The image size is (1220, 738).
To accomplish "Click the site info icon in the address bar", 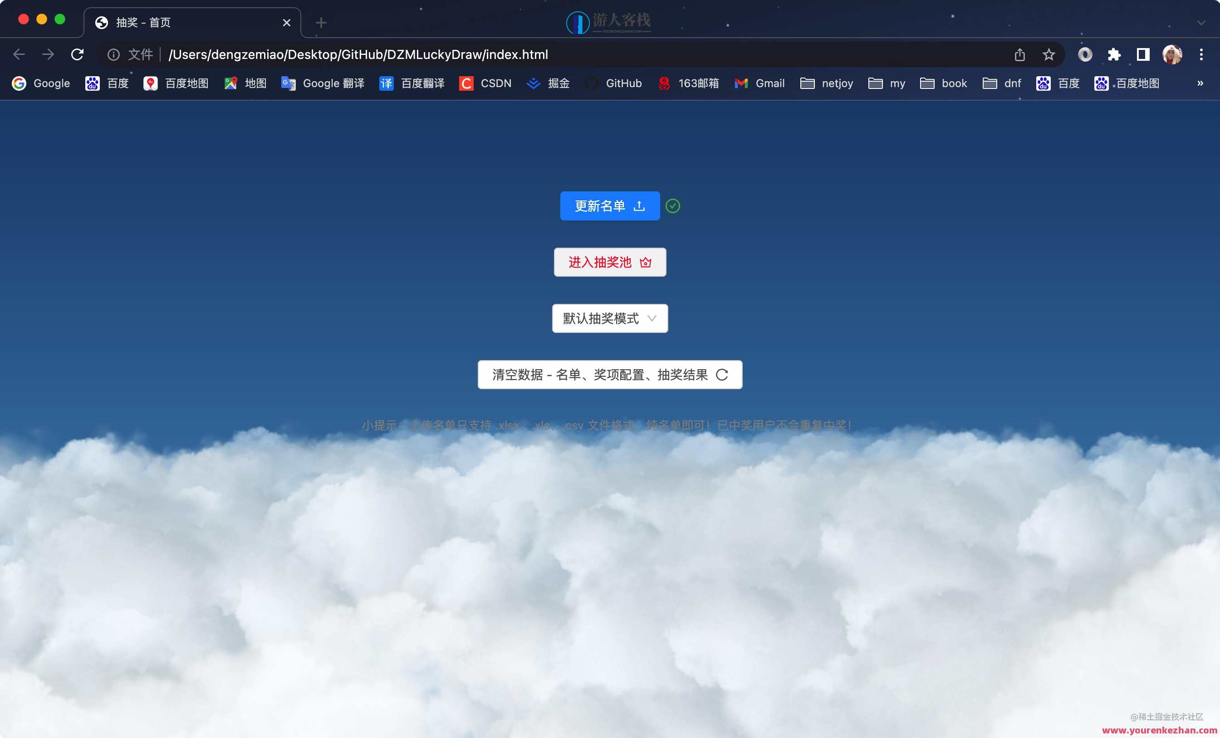I will pyautogui.click(x=113, y=54).
